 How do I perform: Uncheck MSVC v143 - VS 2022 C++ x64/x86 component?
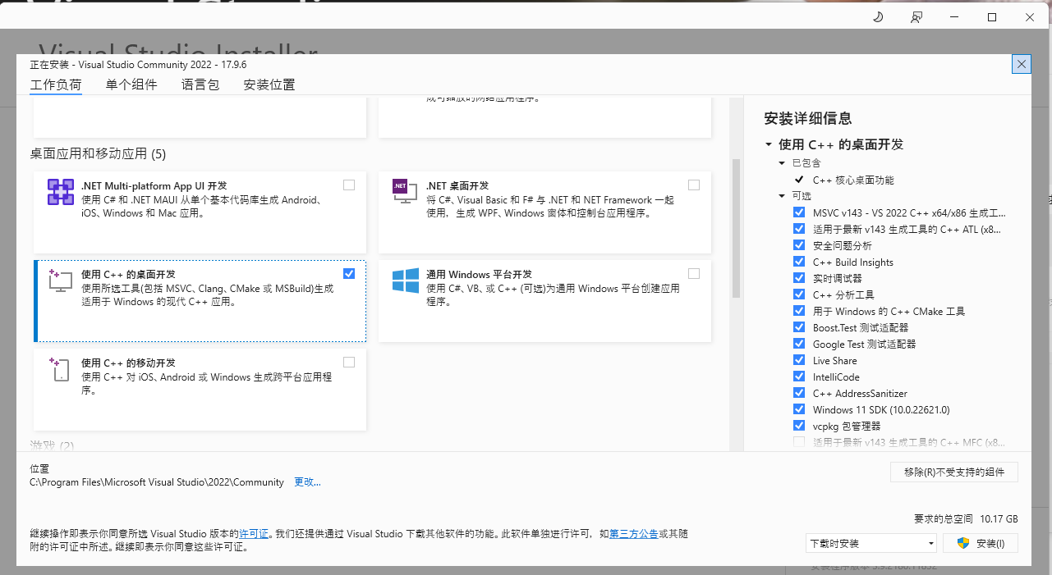pyautogui.click(x=799, y=212)
